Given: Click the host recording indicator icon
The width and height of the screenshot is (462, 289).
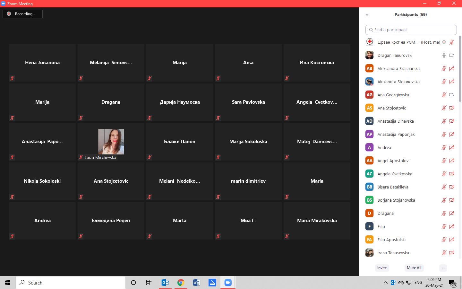Looking at the screenshot, I should tap(444, 42).
